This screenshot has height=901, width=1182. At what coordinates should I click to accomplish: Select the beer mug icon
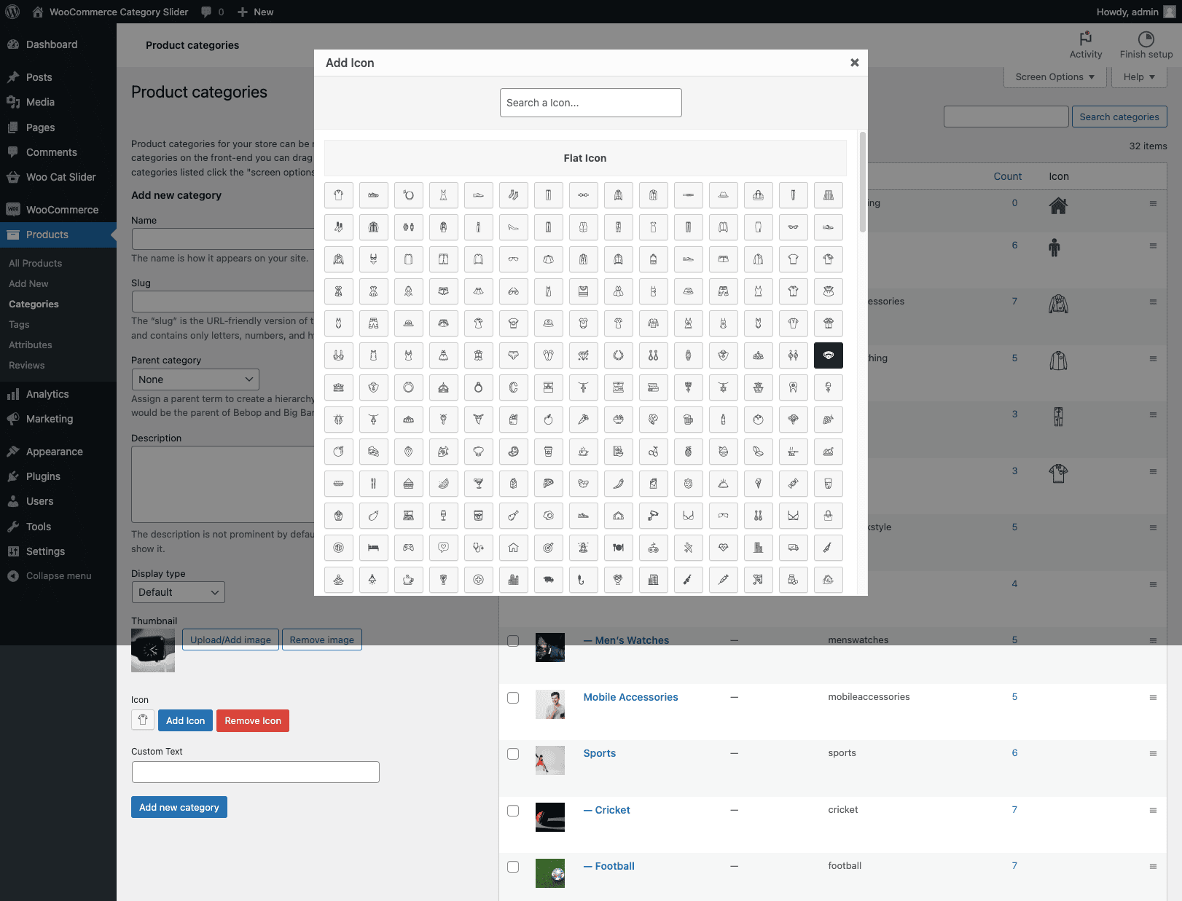(x=688, y=420)
